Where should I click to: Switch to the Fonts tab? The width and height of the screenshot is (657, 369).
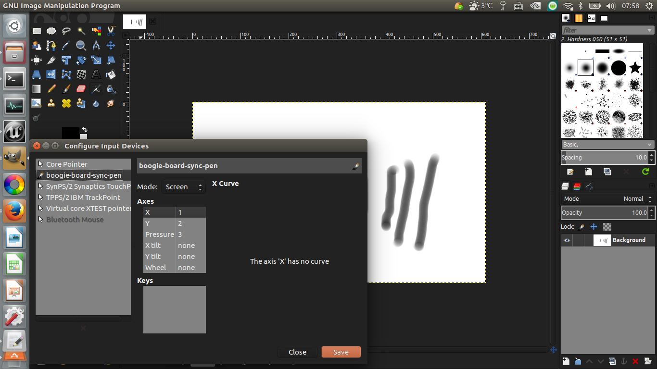591,18
